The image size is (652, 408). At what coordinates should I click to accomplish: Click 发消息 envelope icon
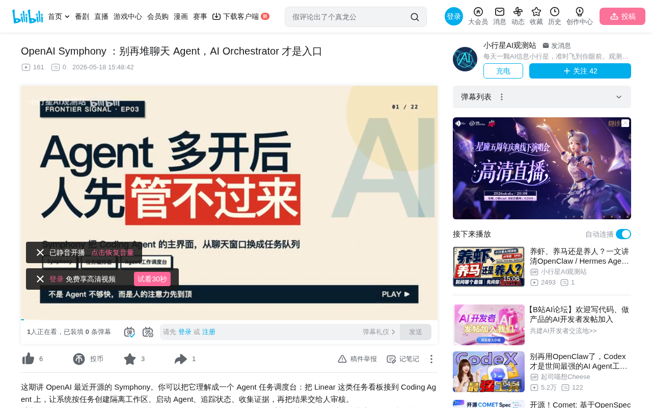pos(546,45)
